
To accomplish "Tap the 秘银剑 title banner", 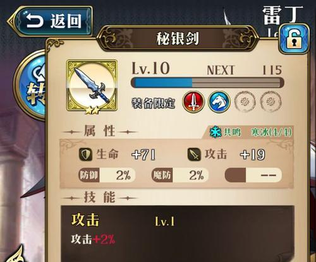I will [x=178, y=39].
